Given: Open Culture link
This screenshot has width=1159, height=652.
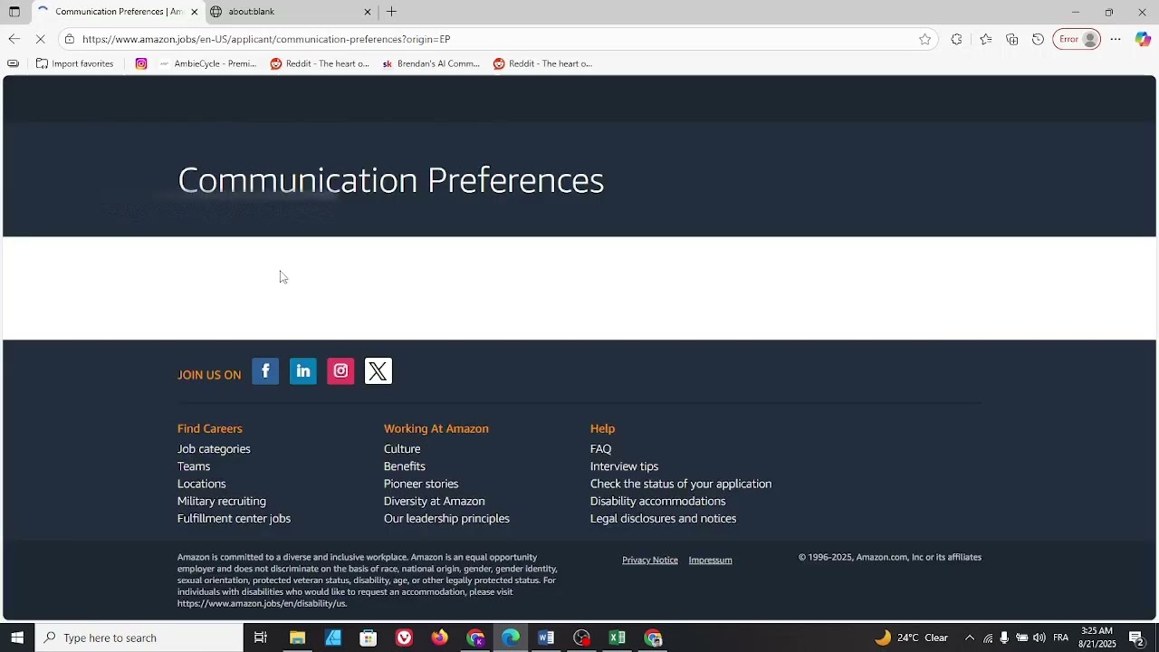Looking at the screenshot, I should (x=402, y=449).
